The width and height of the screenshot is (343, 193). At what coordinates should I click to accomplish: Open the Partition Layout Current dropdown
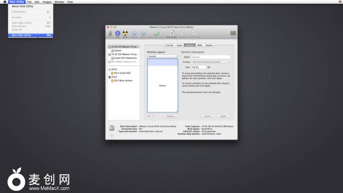point(163,57)
